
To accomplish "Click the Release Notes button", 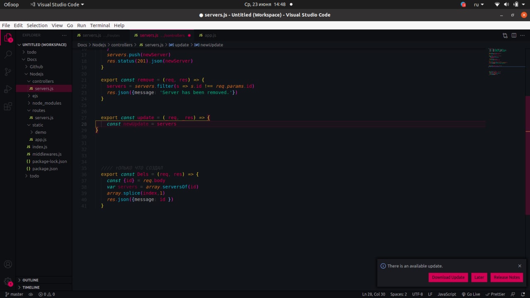I will click(x=506, y=277).
